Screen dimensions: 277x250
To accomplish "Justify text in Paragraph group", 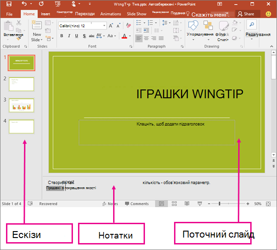I will click(161, 38).
